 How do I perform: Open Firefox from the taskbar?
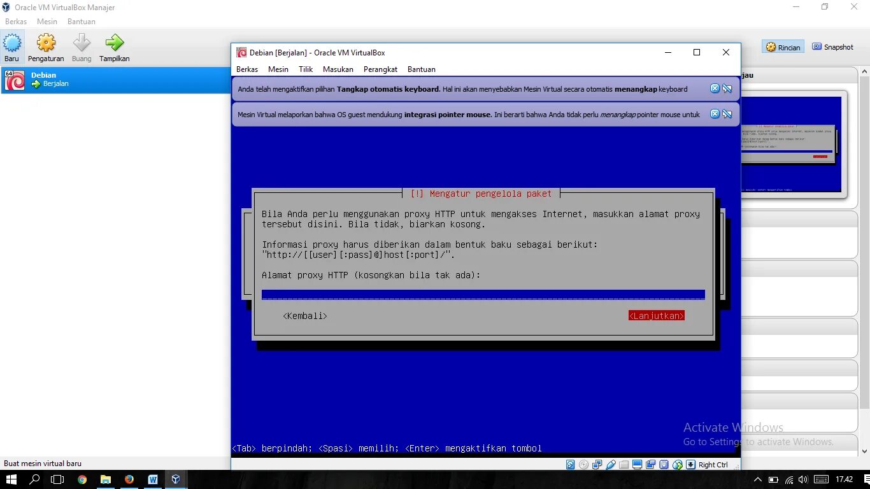point(129,479)
